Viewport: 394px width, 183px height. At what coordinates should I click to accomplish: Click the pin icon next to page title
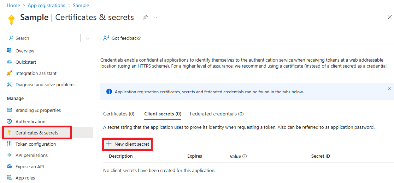[145, 18]
